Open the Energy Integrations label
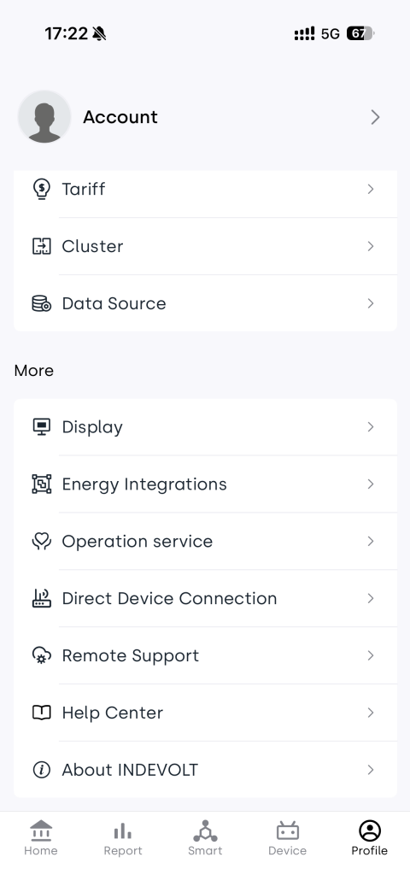 coord(144,484)
